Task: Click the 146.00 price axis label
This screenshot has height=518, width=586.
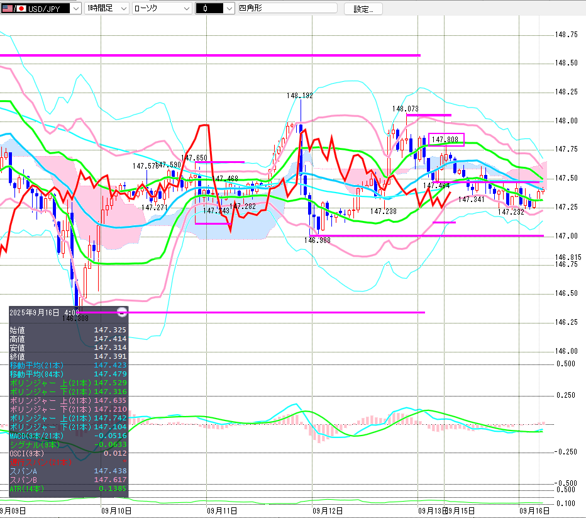Action: point(566,351)
